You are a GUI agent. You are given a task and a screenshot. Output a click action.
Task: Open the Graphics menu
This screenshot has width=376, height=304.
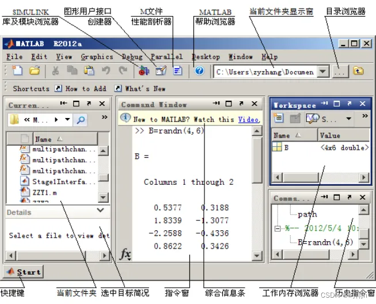pos(97,57)
